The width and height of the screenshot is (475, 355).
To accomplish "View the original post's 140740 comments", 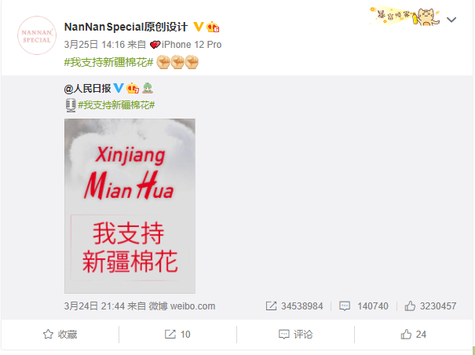I will pyautogui.click(x=364, y=306).
